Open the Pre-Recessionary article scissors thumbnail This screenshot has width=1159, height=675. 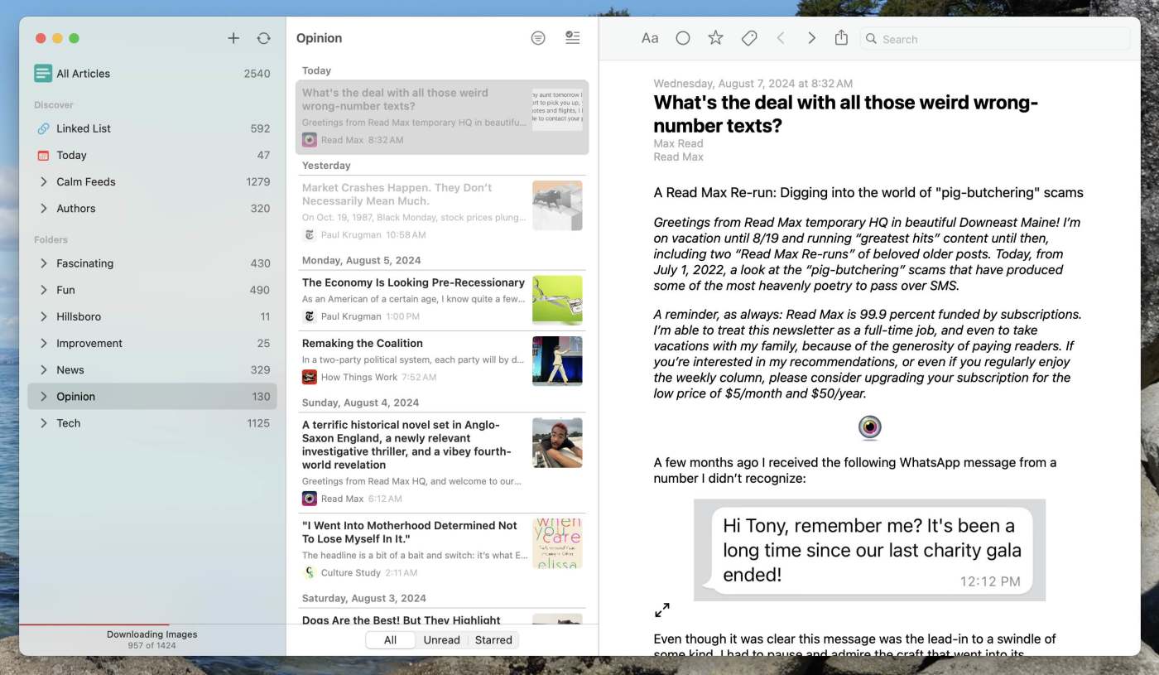(x=557, y=300)
